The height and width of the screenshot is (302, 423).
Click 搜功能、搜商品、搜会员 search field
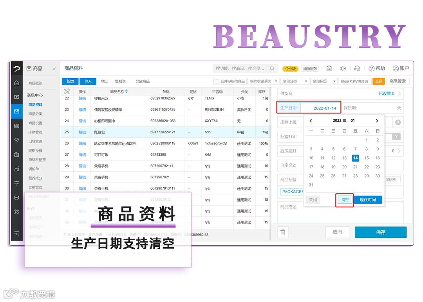tap(245, 68)
